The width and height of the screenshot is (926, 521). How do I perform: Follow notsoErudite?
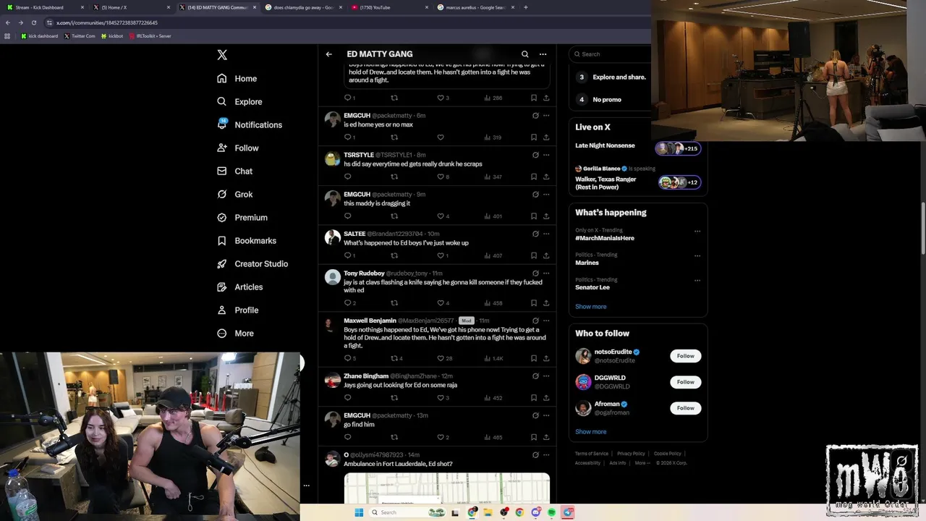tap(685, 356)
